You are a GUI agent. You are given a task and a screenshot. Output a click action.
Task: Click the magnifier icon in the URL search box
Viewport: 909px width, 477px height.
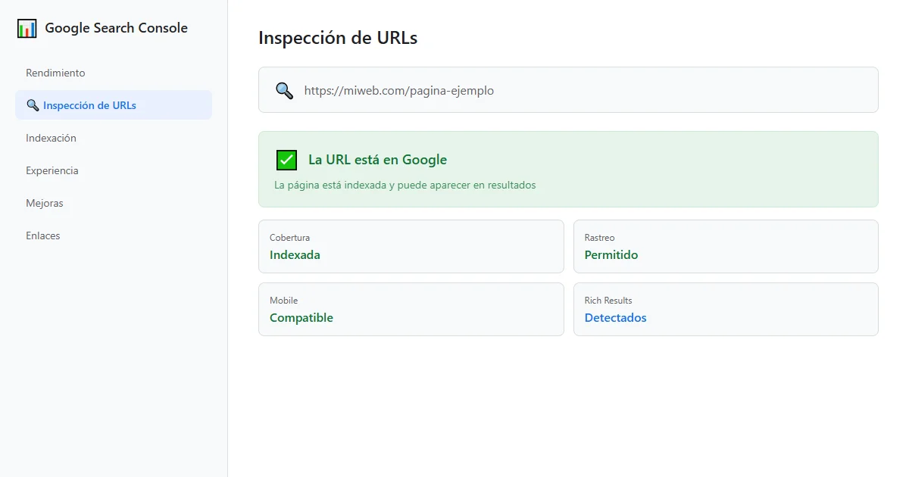[284, 91]
